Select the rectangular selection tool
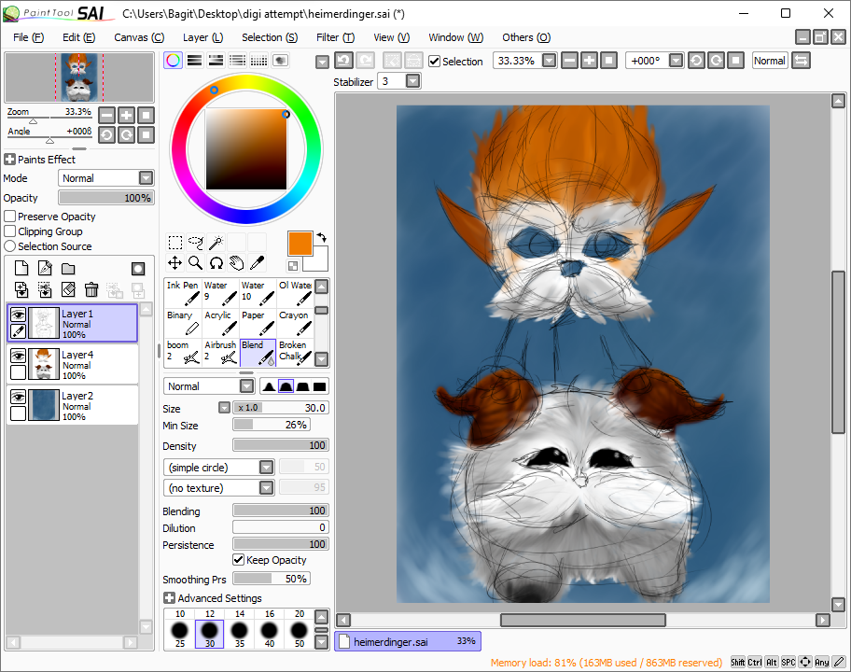851x672 pixels. [174, 242]
